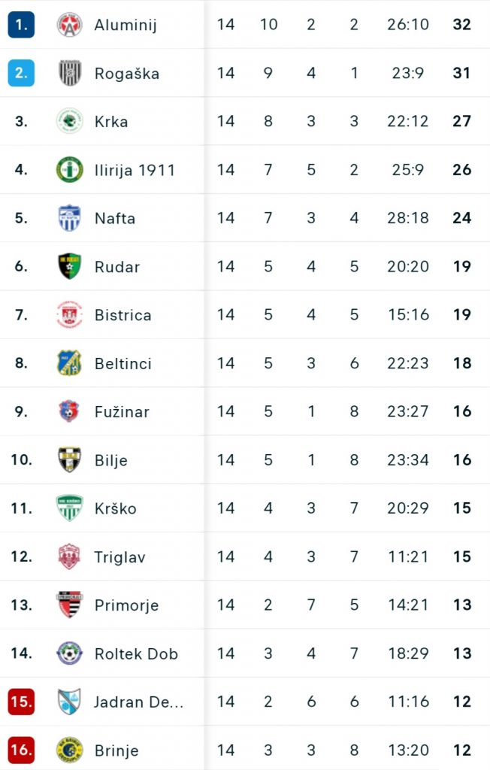Select the Krka green club badge
Image resolution: width=490 pixels, height=770 pixels.
69,121
